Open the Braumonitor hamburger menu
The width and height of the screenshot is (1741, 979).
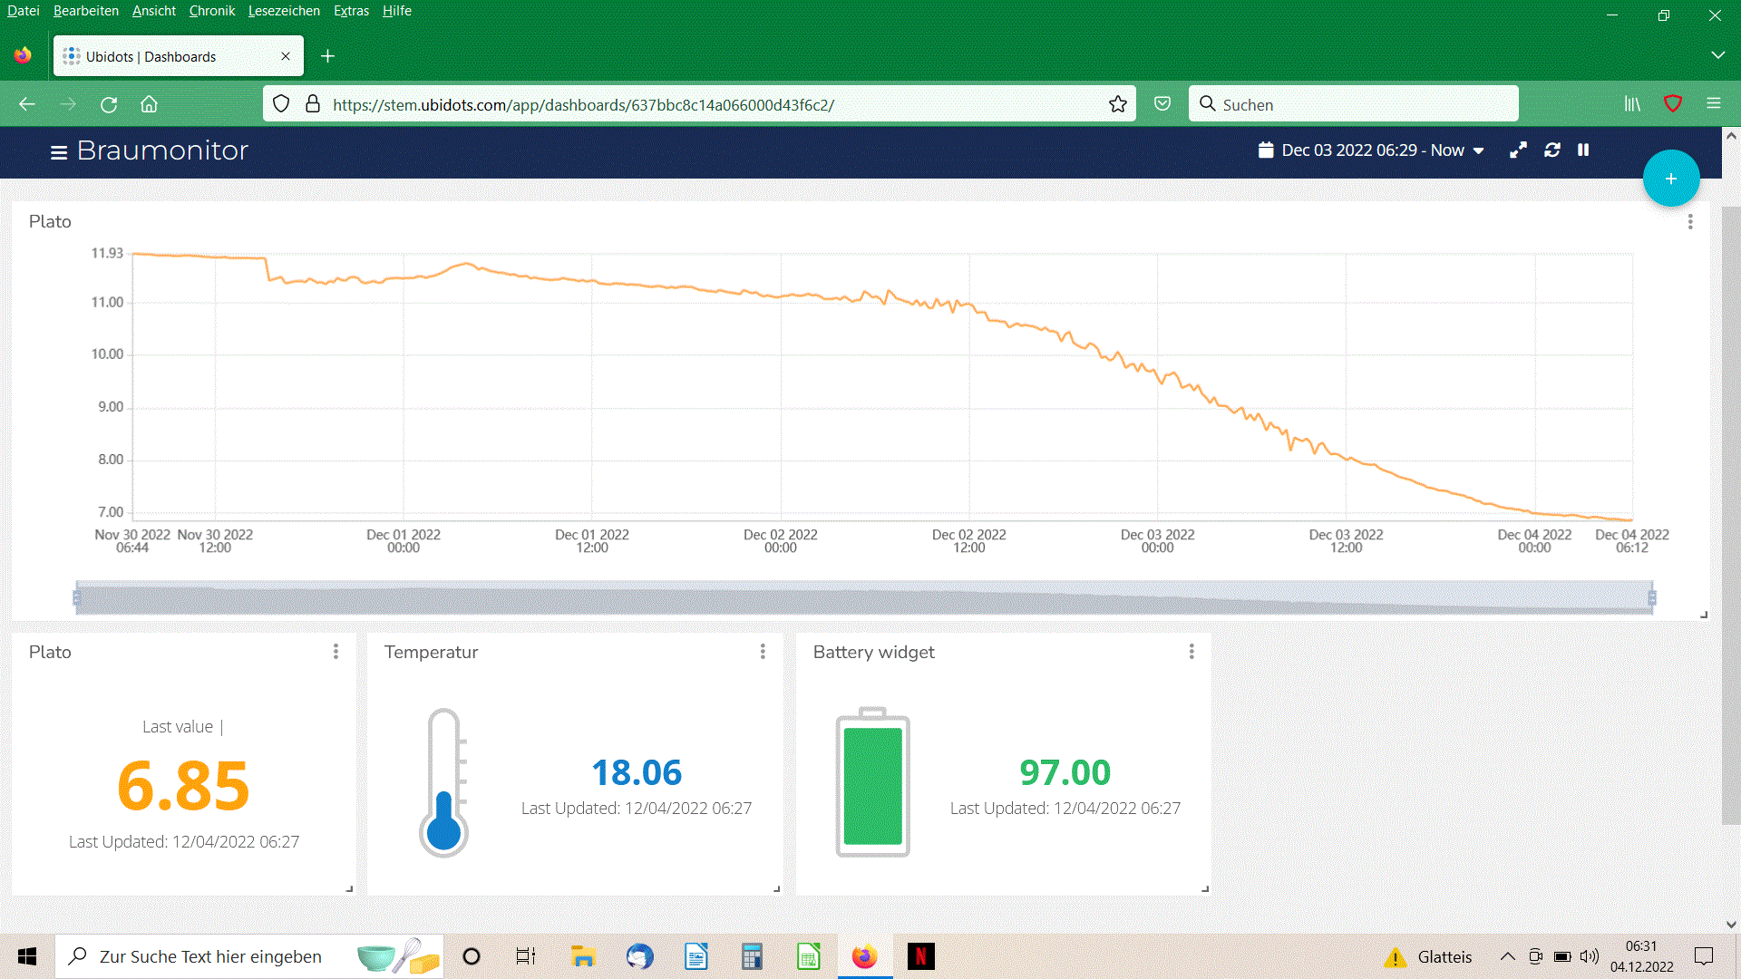tap(59, 152)
